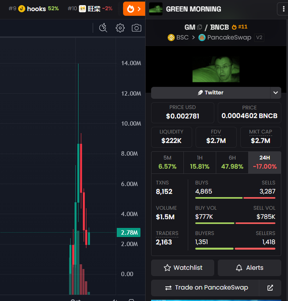The width and height of the screenshot is (288, 301).
Task: Click the TRADERS count 2,163
Action: click(164, 242)
